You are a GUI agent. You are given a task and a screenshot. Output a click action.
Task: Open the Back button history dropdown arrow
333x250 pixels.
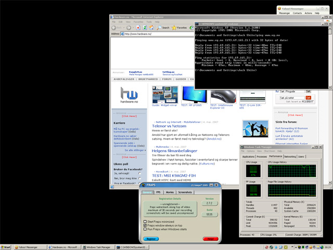124,28
